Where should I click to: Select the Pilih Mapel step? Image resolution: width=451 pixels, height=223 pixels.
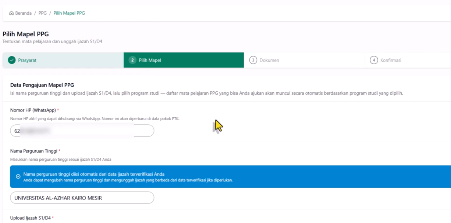pos(184,60)
